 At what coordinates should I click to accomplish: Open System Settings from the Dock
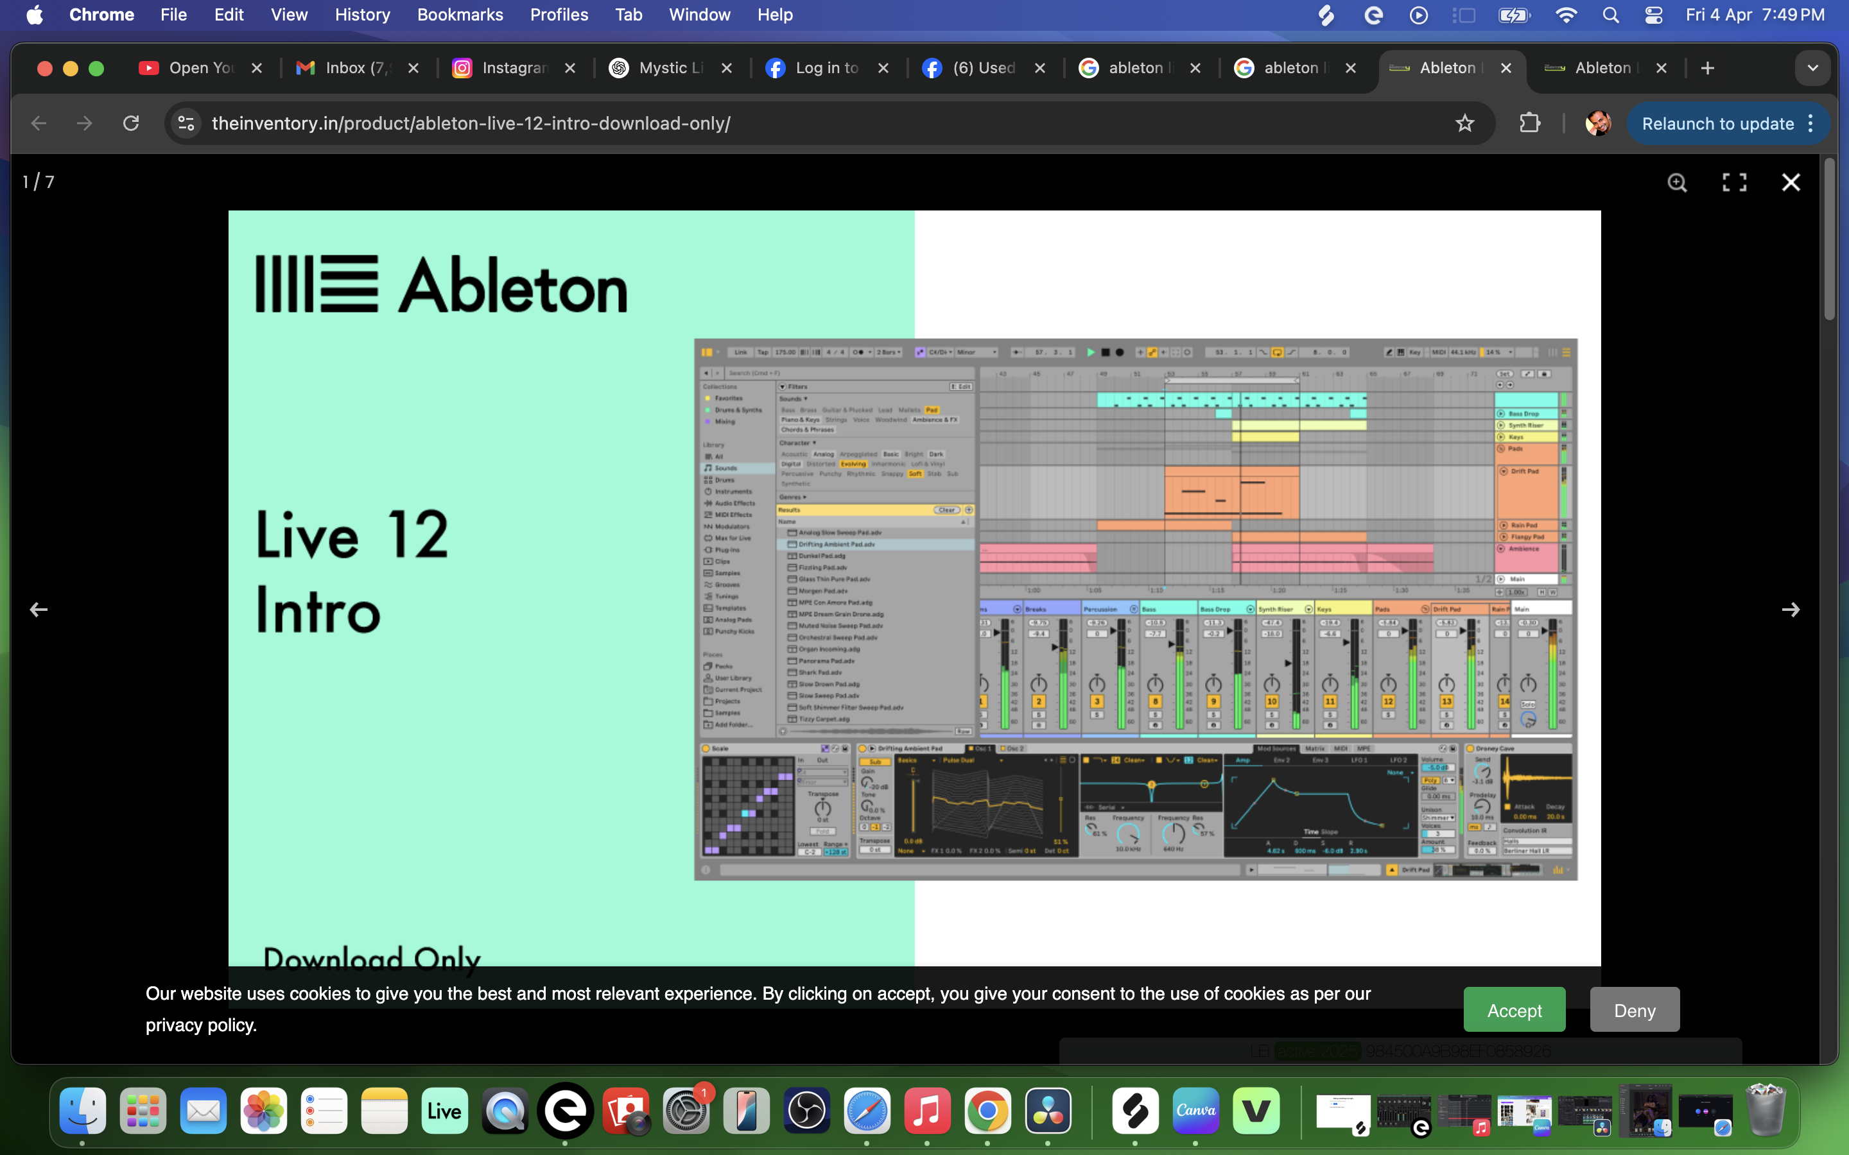click(686, 1111)
